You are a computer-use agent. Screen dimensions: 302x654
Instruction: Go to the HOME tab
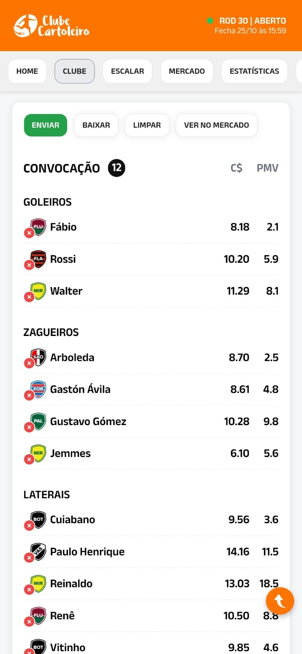pyautogui.click(x=27, y=71)
